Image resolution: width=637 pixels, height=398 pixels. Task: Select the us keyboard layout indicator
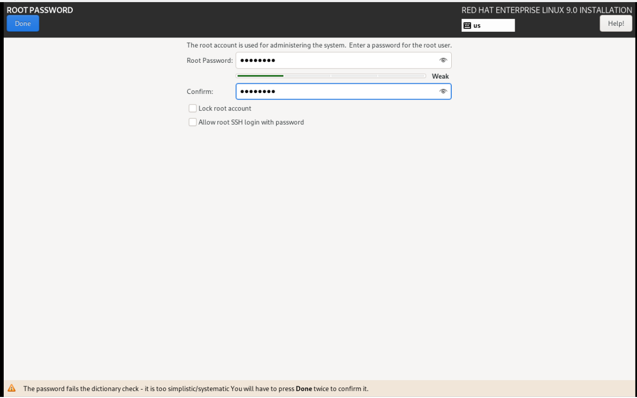pyautogui.click(x=488, y=25)
